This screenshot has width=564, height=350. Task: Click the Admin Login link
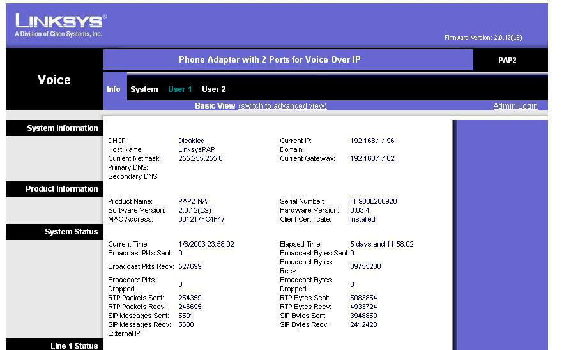(x=515, y=106)
